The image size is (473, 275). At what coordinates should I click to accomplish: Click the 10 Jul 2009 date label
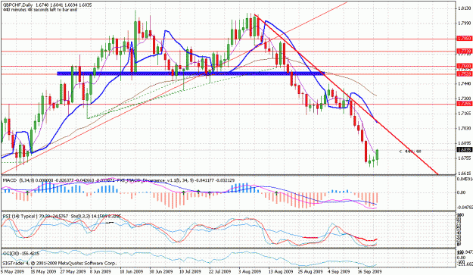click(x=190, y=271)
